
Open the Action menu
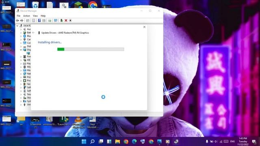[26, 16]
